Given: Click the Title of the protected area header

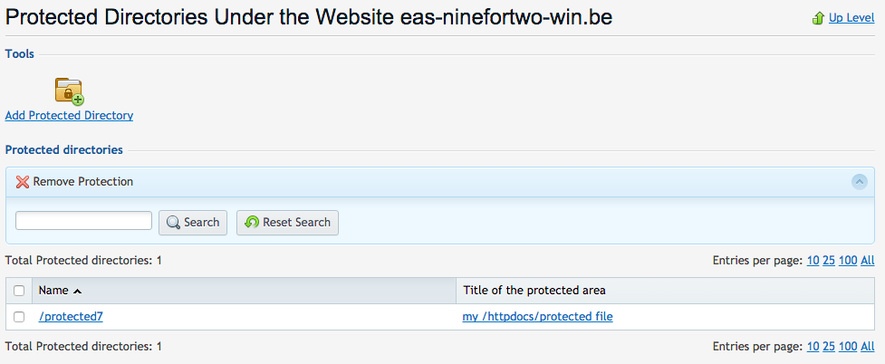Looking at the screenshot, I should (534, 291).
